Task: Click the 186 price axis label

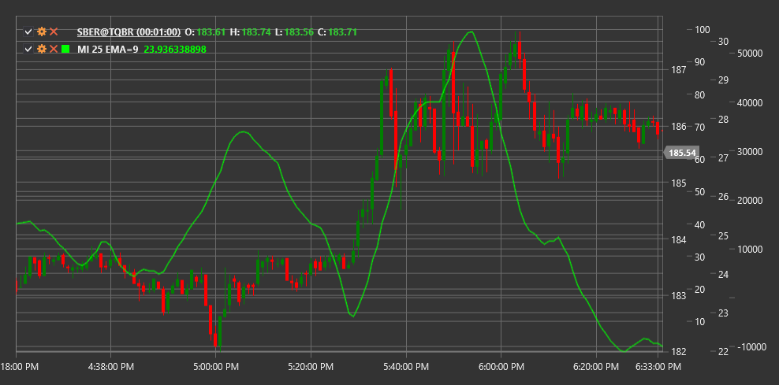Action: pyautogui.click(x=678, y=127)
